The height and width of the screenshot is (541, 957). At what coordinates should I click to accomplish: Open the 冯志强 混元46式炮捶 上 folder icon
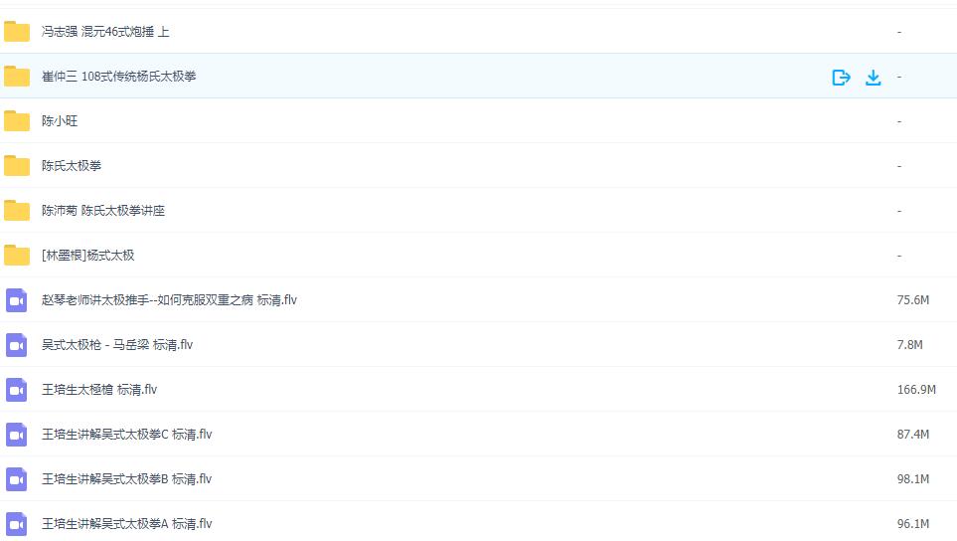[17, 32]
